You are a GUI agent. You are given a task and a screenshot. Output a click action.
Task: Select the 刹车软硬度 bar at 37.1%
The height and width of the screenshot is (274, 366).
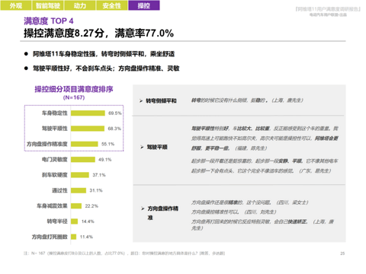(x=80, y=175)
